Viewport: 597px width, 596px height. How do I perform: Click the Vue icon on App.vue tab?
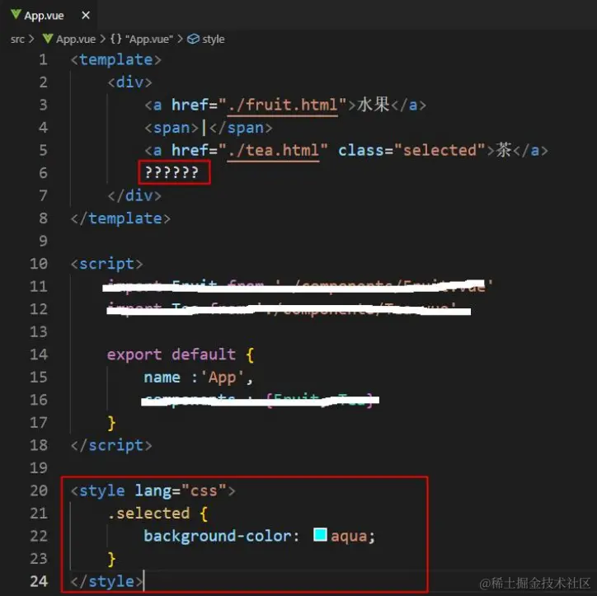coord(16,15)
